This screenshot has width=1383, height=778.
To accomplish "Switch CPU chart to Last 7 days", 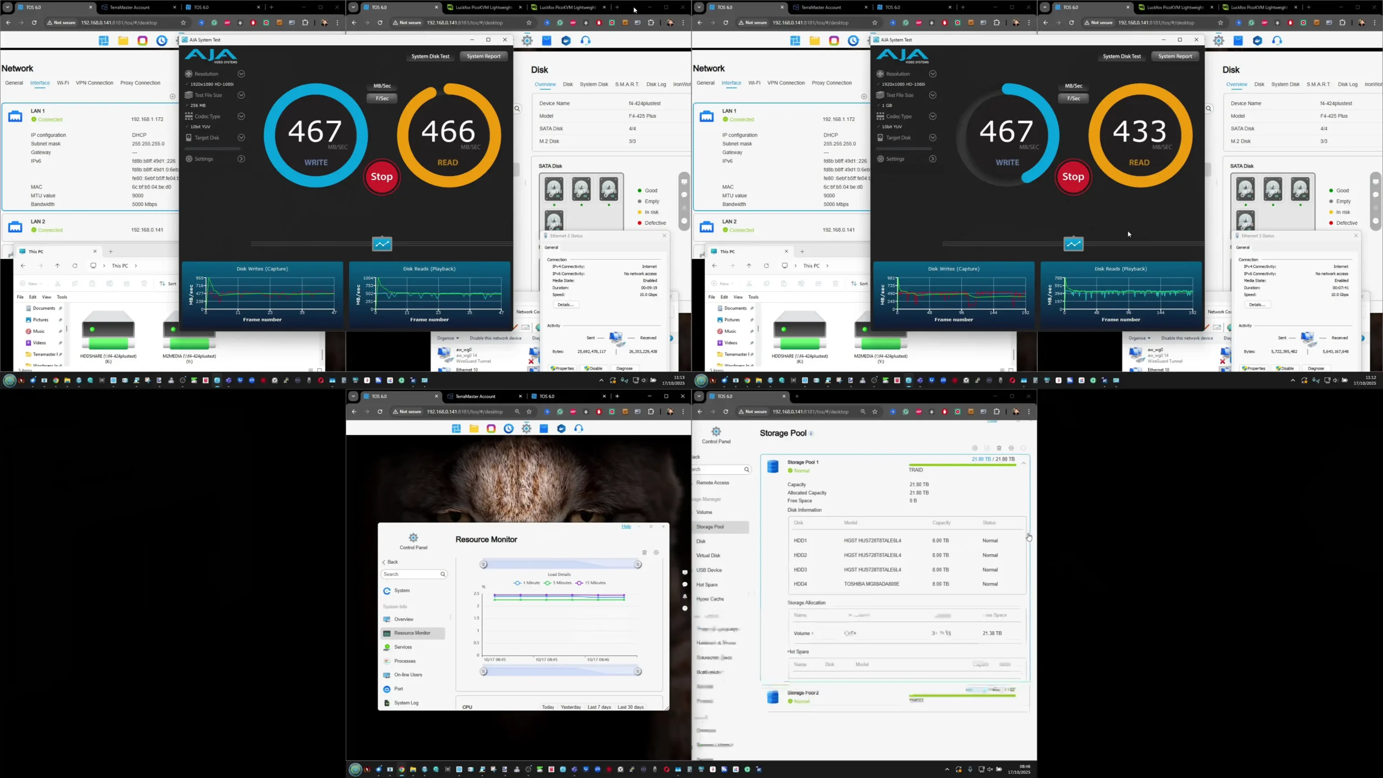I will point(599,707).
